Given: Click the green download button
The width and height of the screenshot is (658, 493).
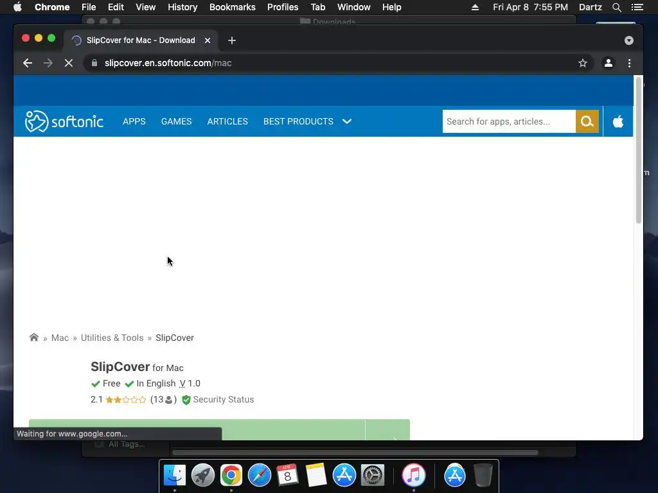Looking at the screenshot, I should pos(219,429).
